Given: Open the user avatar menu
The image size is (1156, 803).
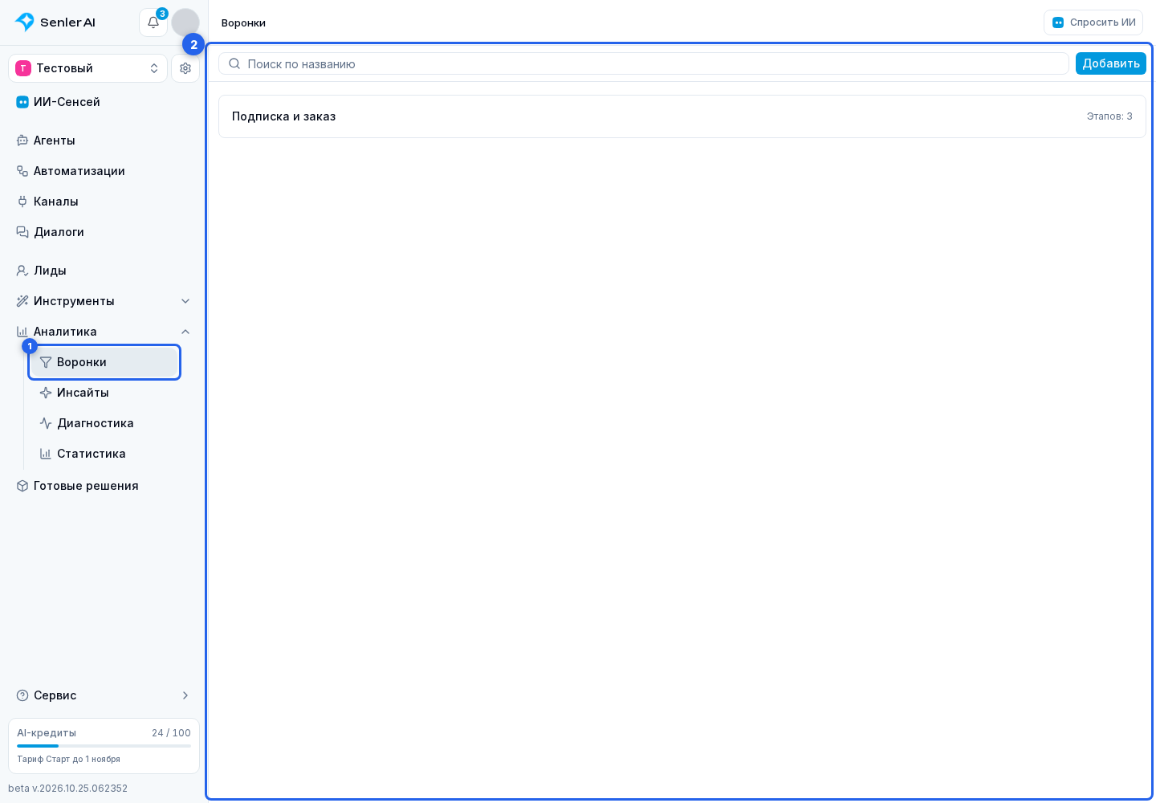Looking at the screenshot, I should coord(185,22).
